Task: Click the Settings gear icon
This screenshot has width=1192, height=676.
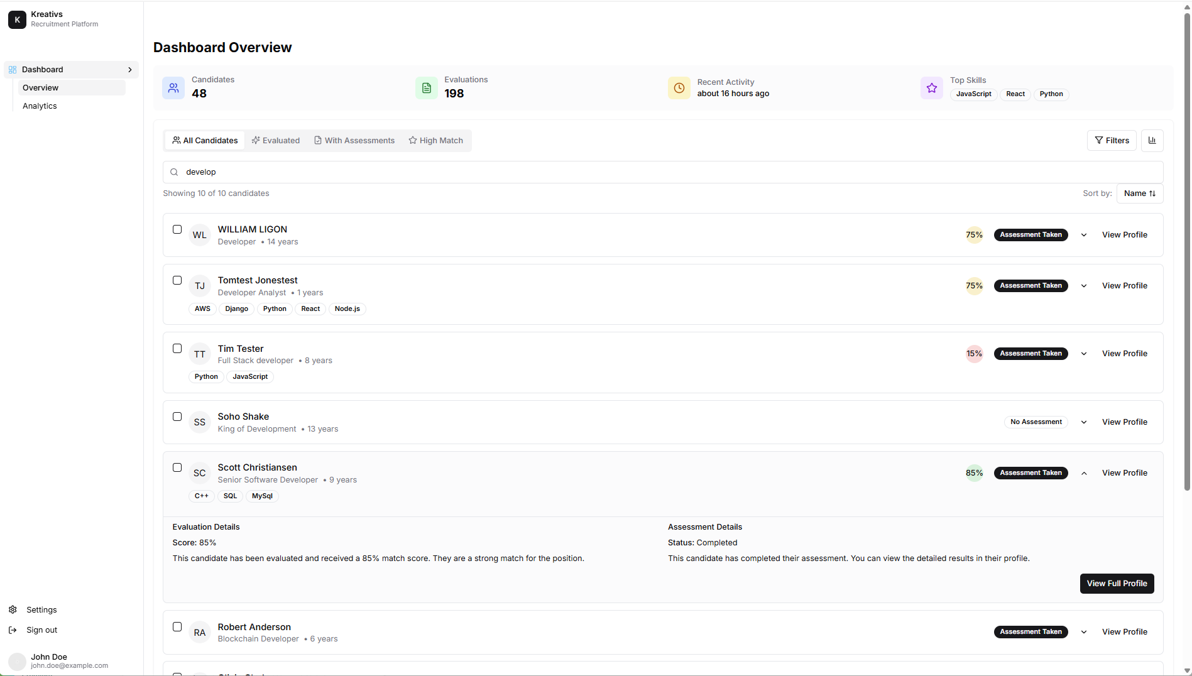Action: click(x=13, y=610)
